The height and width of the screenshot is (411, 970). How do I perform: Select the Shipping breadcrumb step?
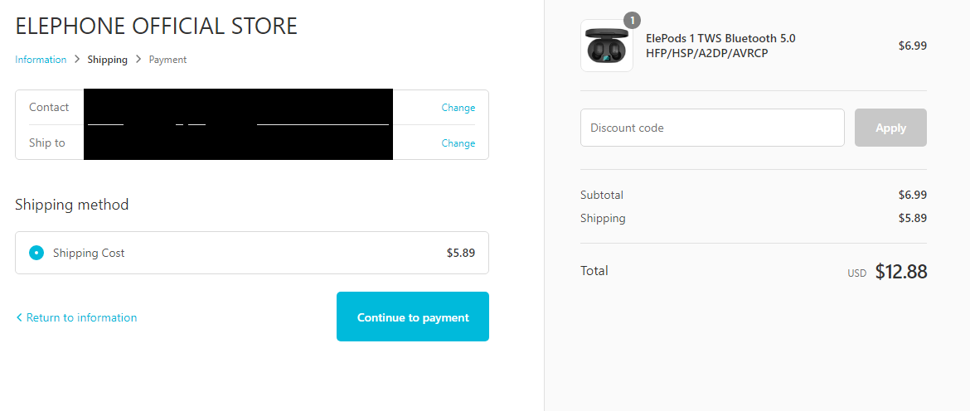tap(108, 60)
